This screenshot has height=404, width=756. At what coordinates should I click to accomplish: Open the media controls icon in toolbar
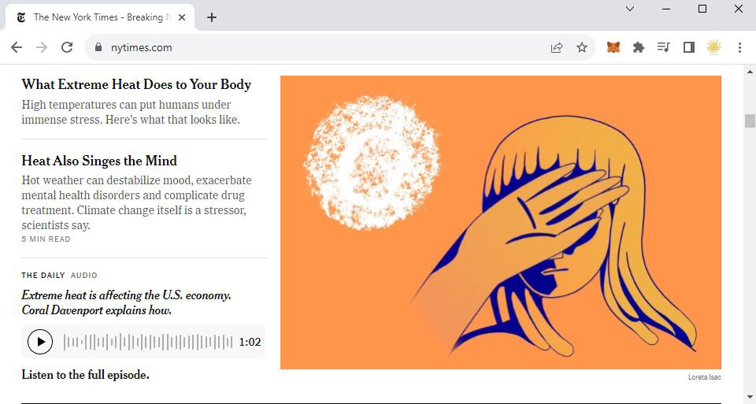point(663,47)
